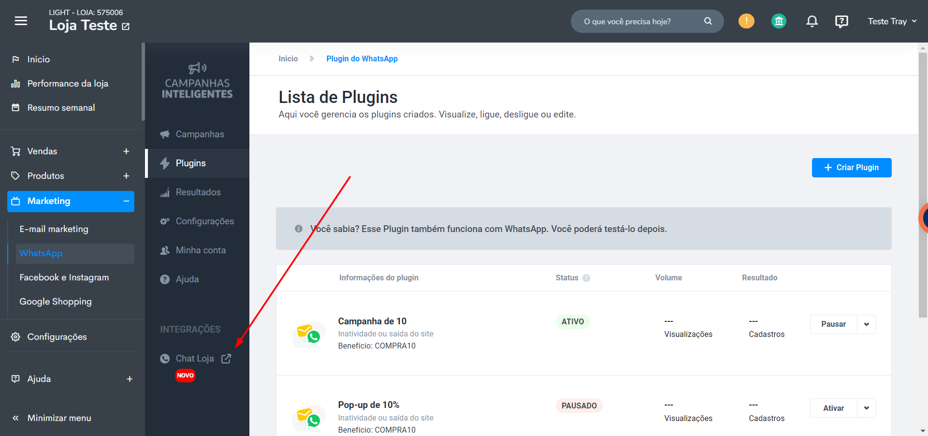Open the yellow alert exclamation icon
Viewport: 928px width, 436px height.
pos(746,21)
